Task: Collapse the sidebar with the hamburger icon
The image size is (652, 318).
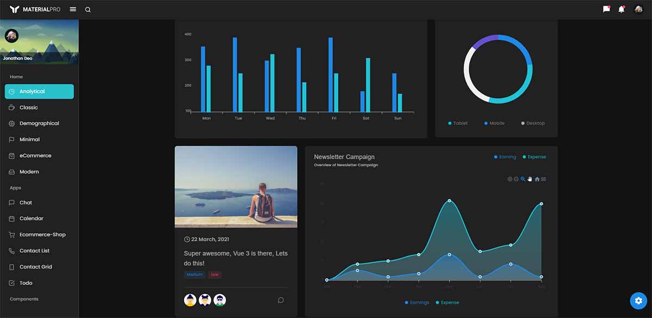Action: click(x=72, y=9)
